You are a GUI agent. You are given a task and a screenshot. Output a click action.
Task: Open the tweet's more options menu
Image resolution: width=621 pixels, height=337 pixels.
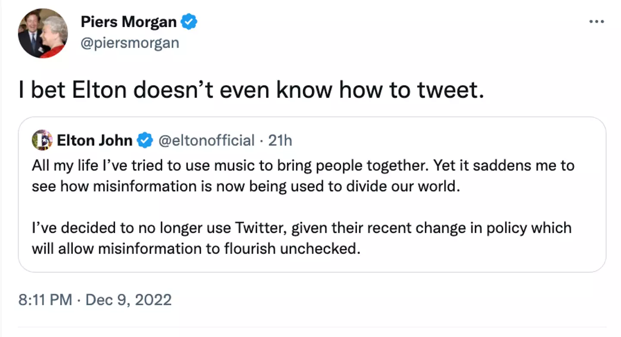(596, 22)
